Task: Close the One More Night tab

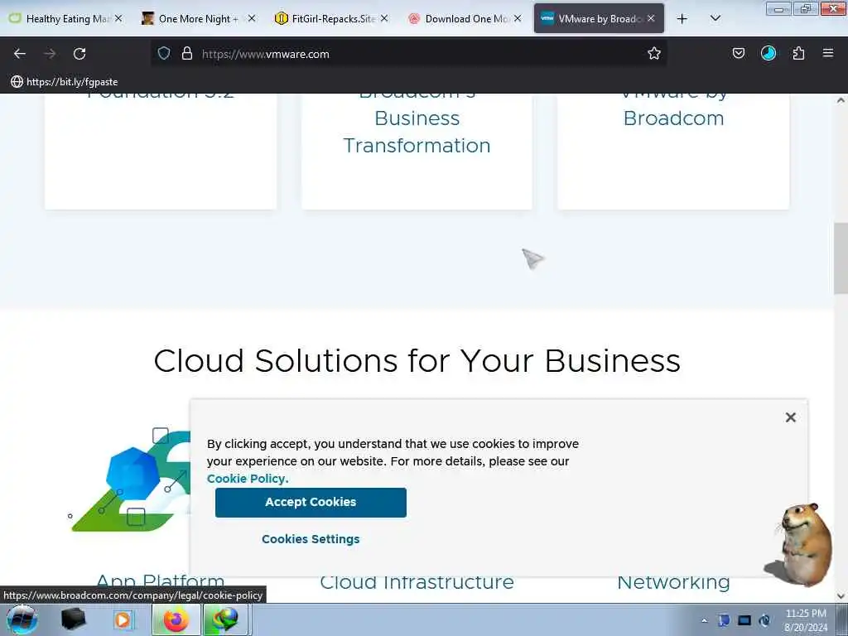Action: (x=252, y=18)
